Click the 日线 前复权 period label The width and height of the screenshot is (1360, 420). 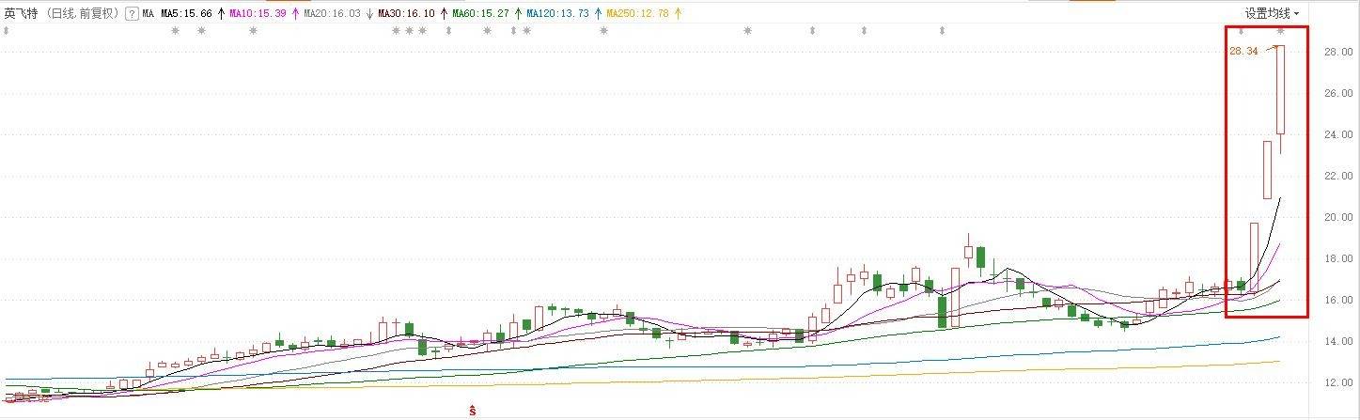coord(84,14)
